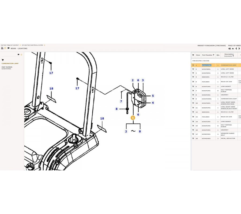The height and width of the screenshot is (214, 241).
Task: Add HEXAGON FLANGE BOLT row to cart
Action: click(193, 134)
